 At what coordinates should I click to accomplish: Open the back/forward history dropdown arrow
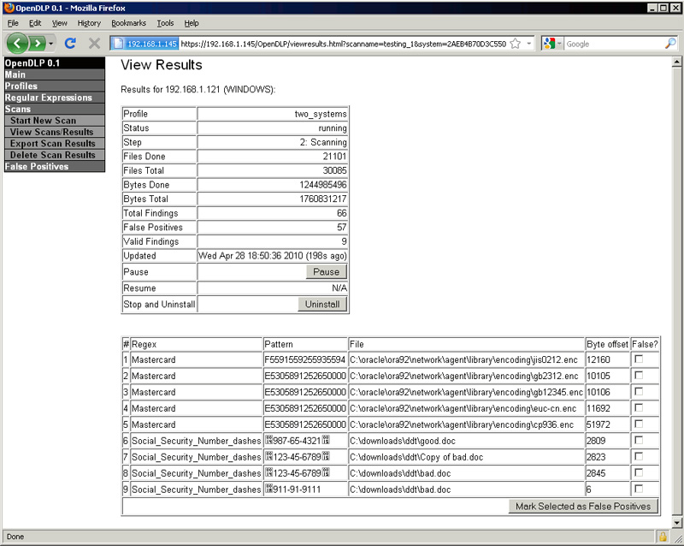coord(51,44)
